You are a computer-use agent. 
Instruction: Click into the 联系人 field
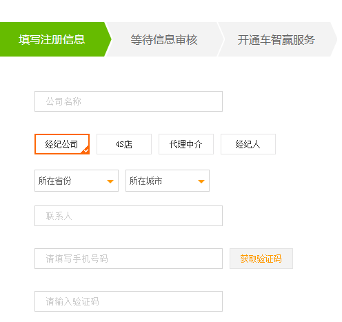(x=128, y=216)
